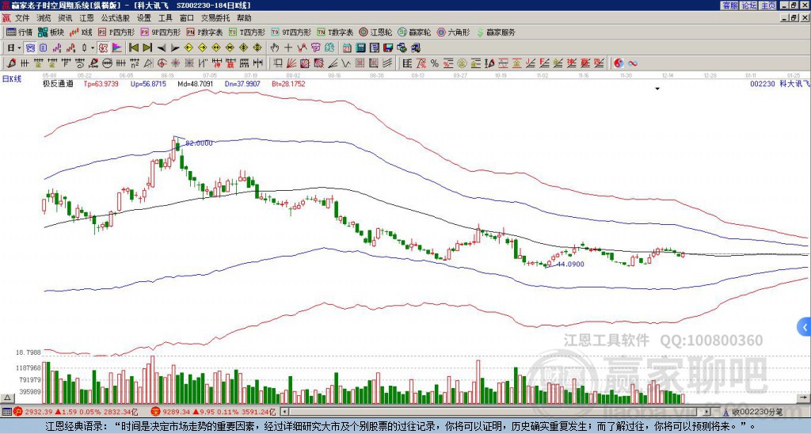
Task: Select the crosshair cursor tool
Action: pos(288,48)
